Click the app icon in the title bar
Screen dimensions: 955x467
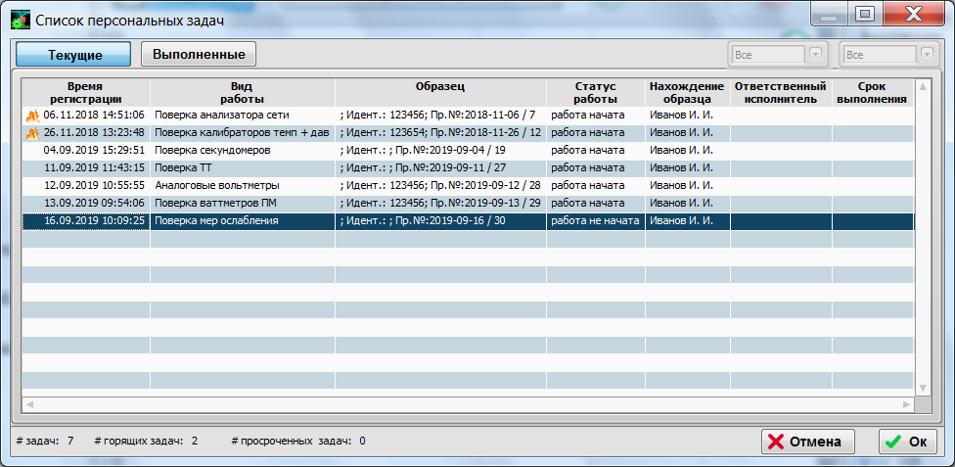(x=19, y=20)
